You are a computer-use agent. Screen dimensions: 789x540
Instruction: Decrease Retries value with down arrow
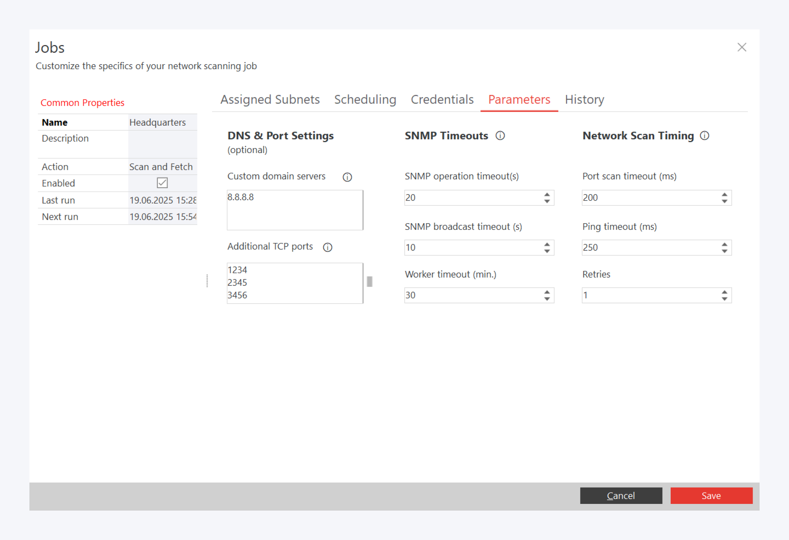coord(724,299)
